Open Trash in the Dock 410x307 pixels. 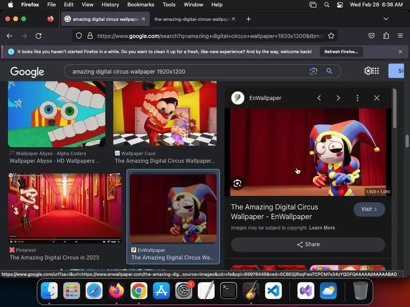pos(361,291)
